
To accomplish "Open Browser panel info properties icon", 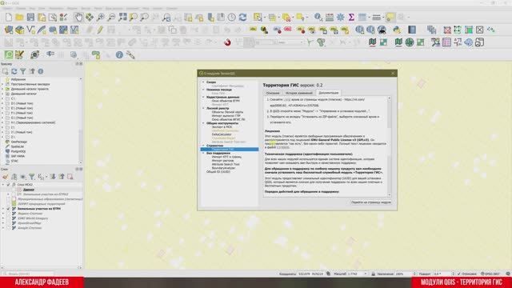I will [41, 71].
